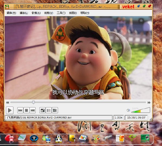Screen dimensions: 162x146
Task: Toggle fullscreen video mode
Action: tap(42, 110)
